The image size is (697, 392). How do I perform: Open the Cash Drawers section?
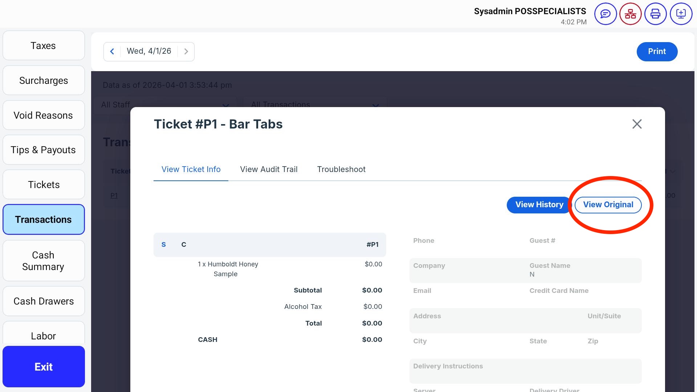pyautogui.click(x=44, y=301)
